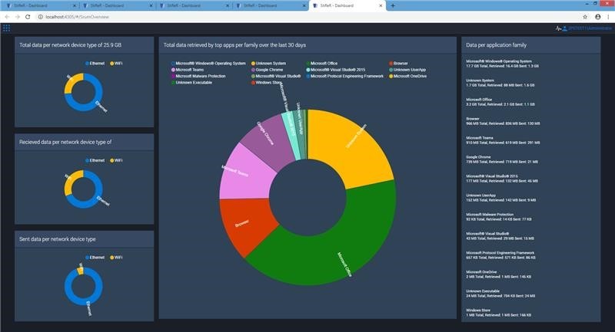Image resolution: width=615 pixels, height=332 pixels.
Task: Select Unknown UserApp entry in application family list
Action: click(x=501, y=198)
